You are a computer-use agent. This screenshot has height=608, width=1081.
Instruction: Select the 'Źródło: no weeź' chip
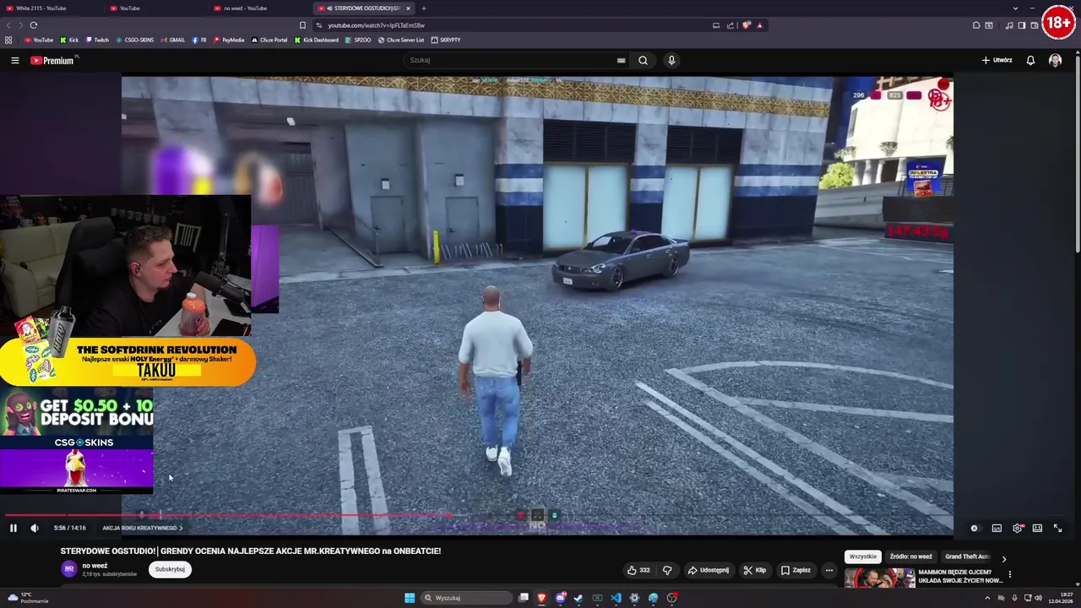point(910,556)
